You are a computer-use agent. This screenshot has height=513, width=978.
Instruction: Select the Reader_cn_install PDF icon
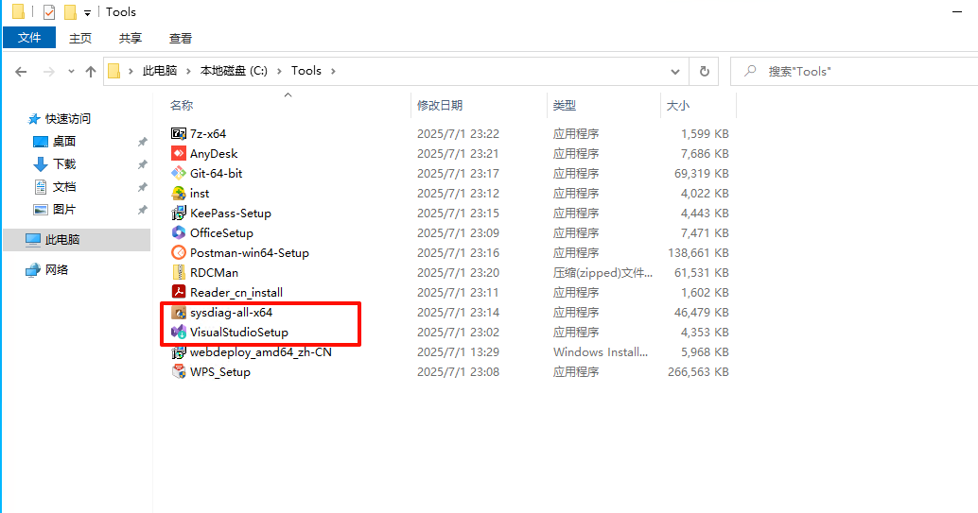click(179, 292)
